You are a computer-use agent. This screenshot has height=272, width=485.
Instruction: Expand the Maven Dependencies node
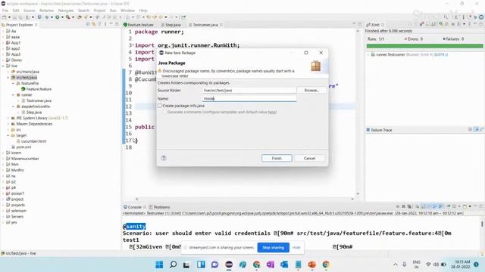click(x=8, y=124)
